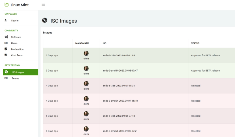Screen dimensions: 237x140
Task: Click the Teams sidebar icon
Action: (x=6, y=78)
